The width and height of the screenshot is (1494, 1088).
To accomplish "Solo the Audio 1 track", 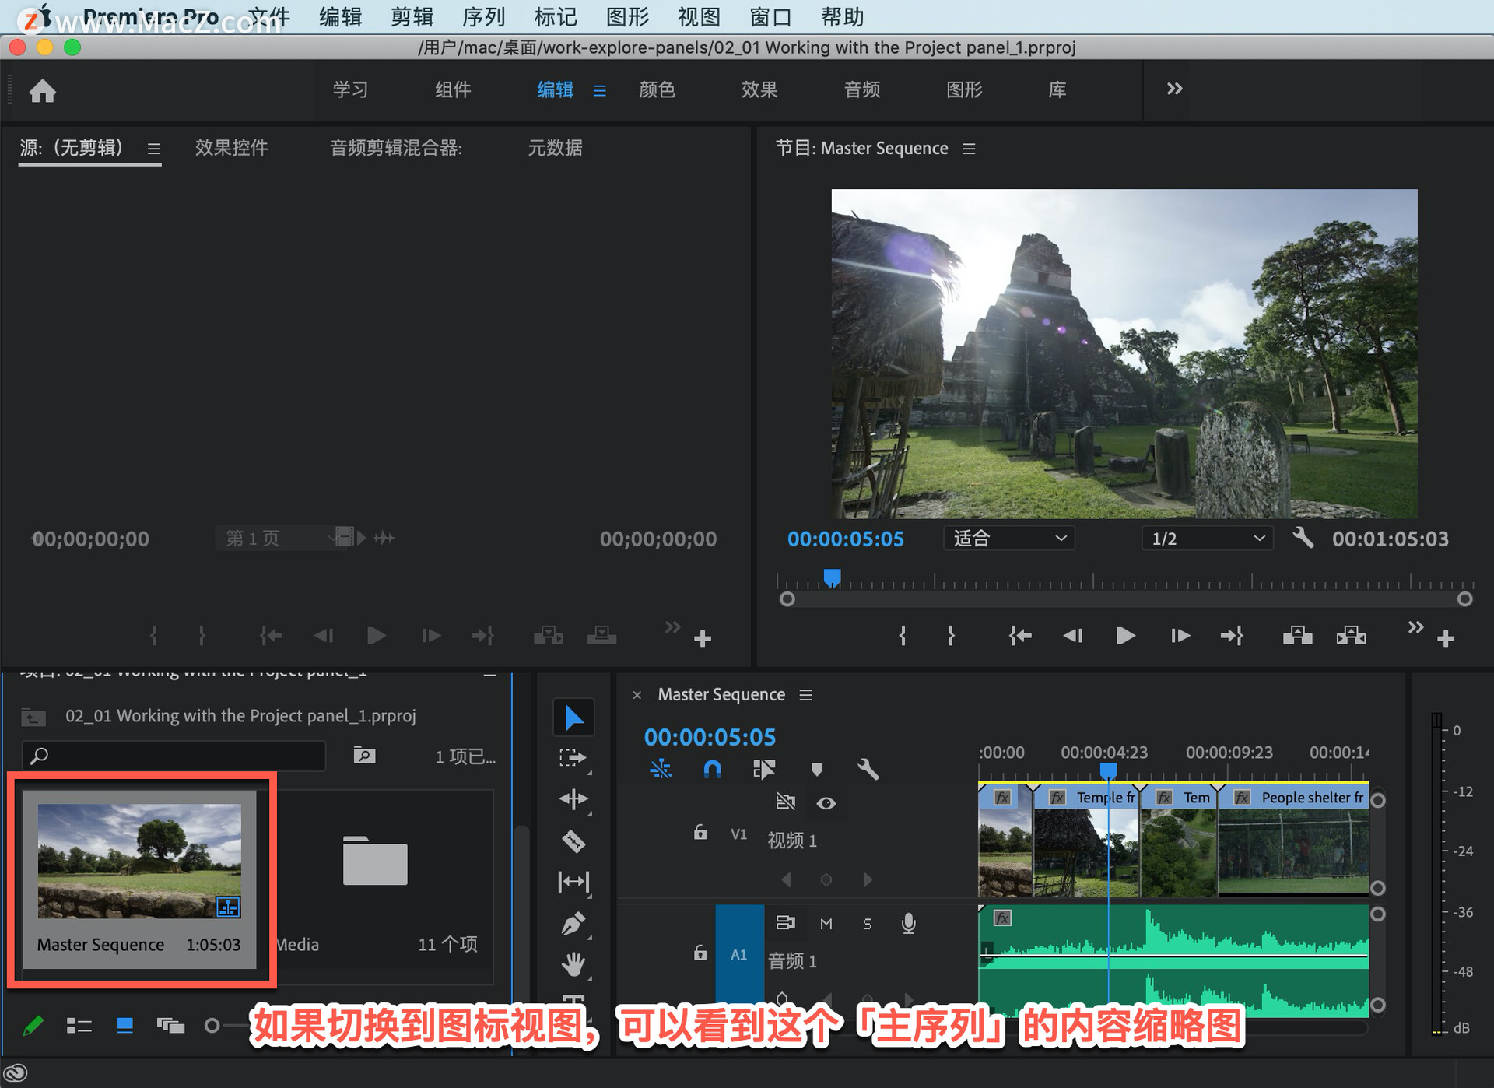I will pos(867,924).
